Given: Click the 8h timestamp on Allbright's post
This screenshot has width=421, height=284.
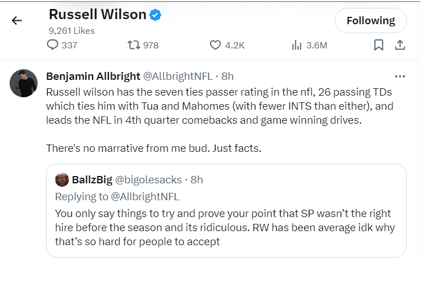Looking at the screenshot, I should [x=227, y=76].
